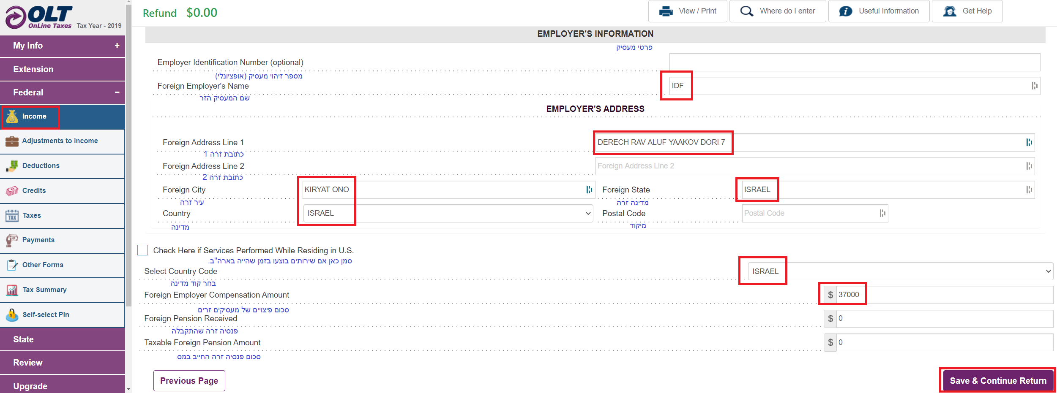Click the Taxes calendar icon
Image resolution: width=1057 pixels, height=393 pixels.
(12, 216)
